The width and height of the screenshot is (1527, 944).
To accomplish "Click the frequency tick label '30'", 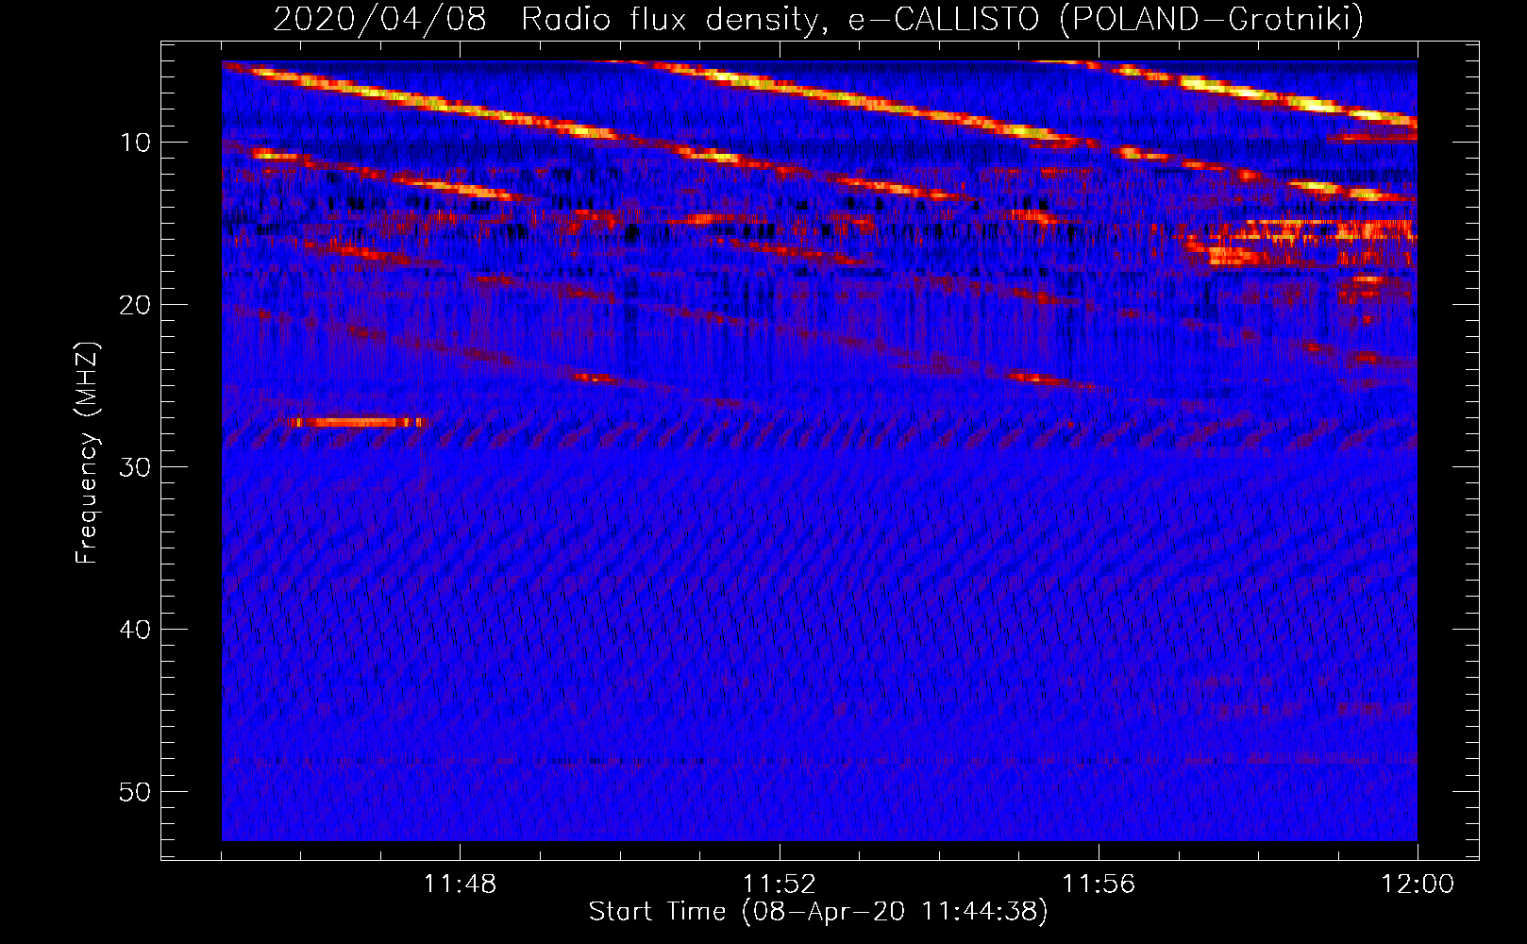I will pyautogui.click(x=137, y=467).
